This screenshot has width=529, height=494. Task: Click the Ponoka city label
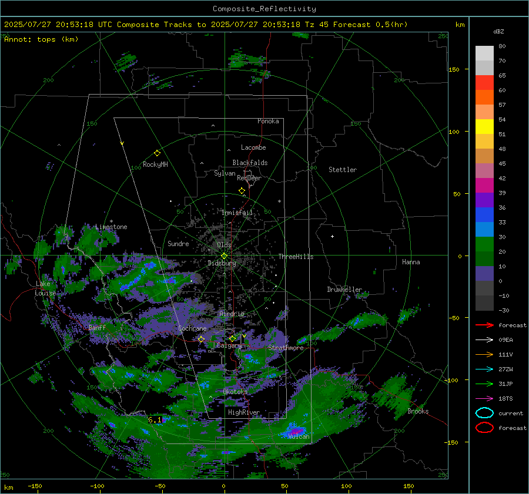point(268,121)
